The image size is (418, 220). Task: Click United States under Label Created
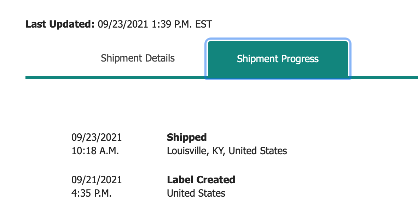pyautogui.click(x=196, y=193)
